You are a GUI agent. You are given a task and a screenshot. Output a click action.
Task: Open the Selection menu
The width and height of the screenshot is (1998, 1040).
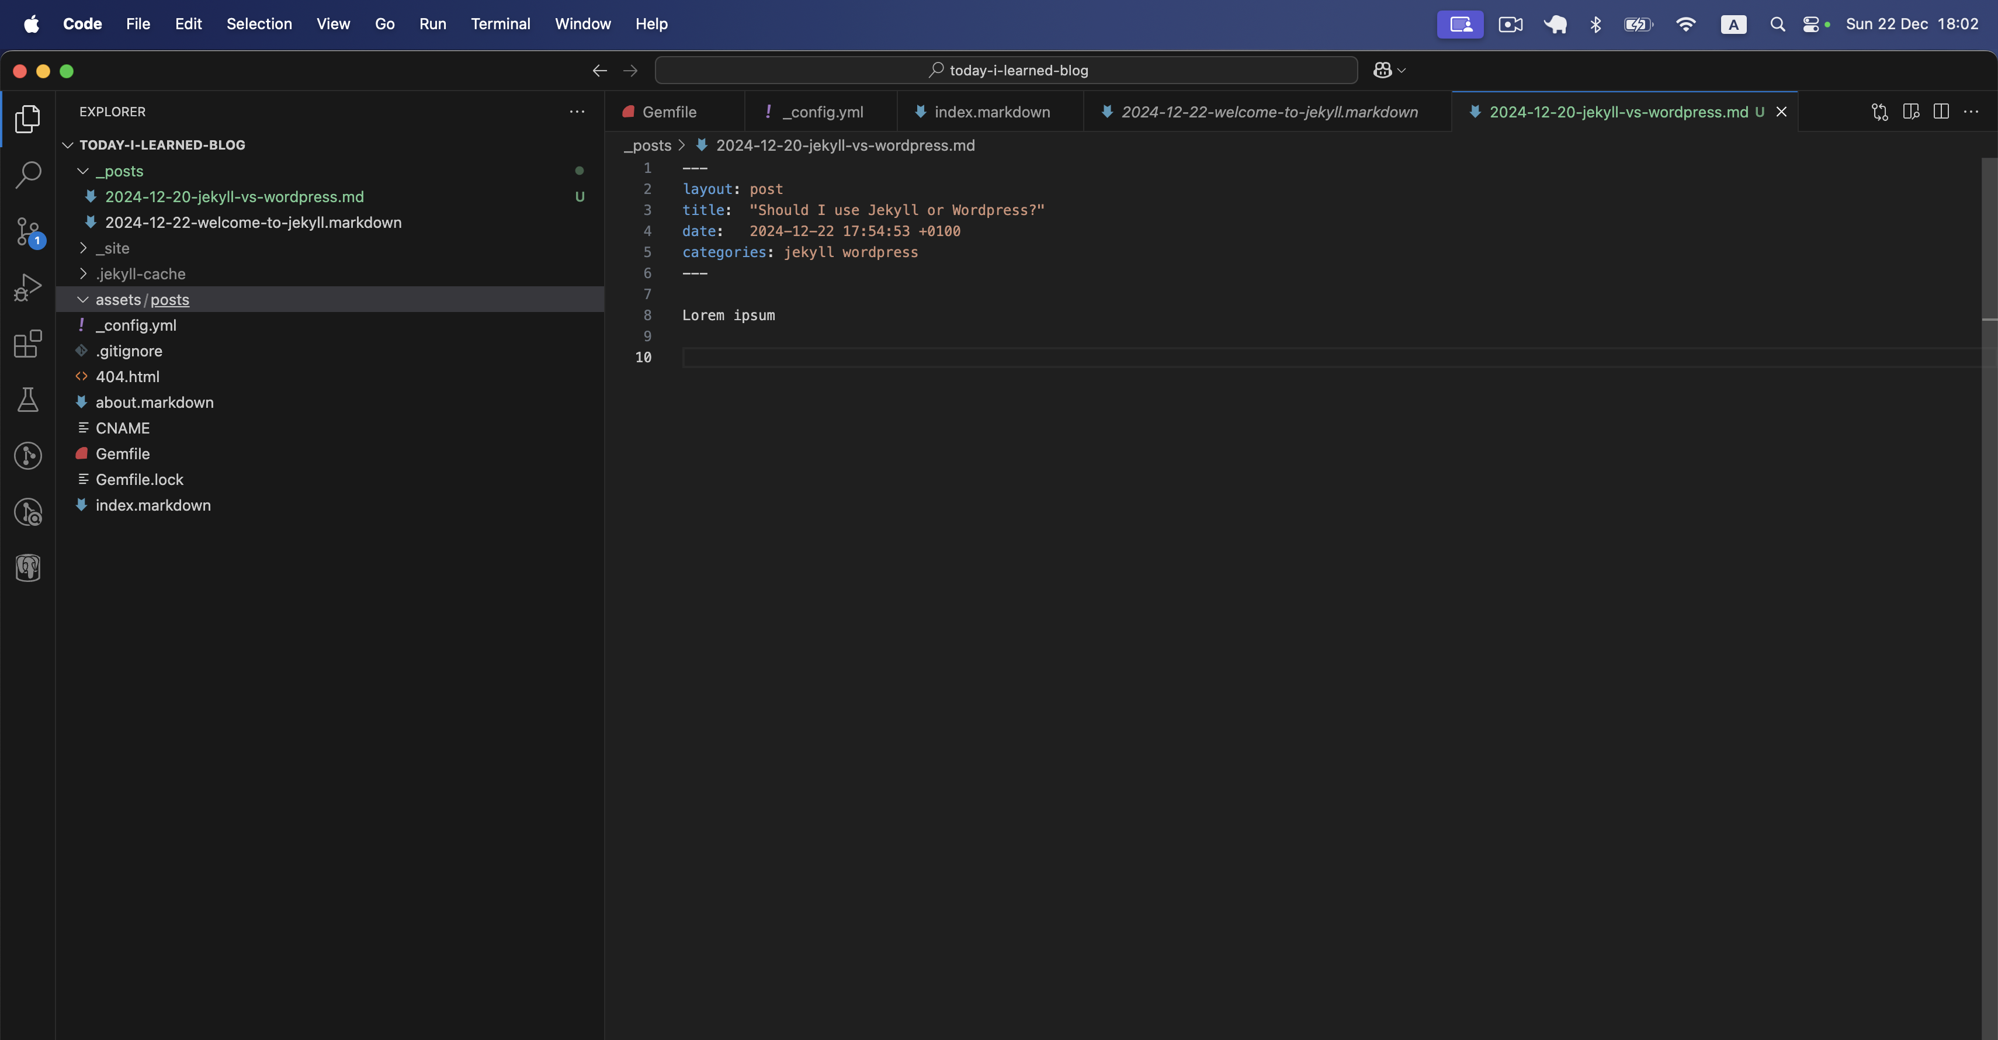pyautogui.click(x=259, y=24)
